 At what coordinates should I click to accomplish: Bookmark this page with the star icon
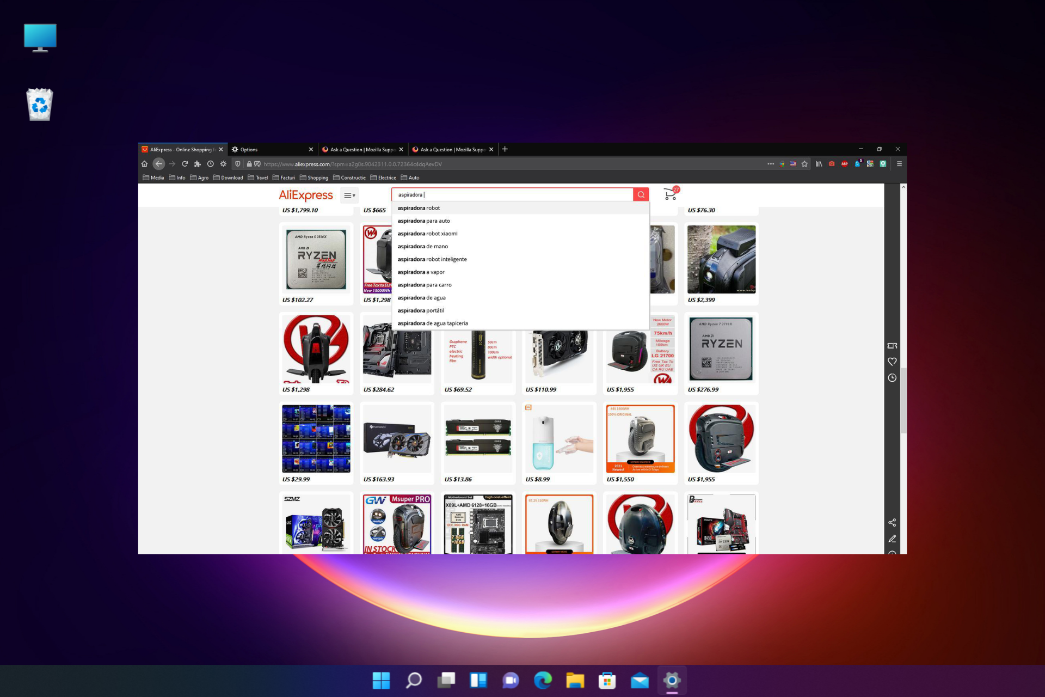(804, 164)
